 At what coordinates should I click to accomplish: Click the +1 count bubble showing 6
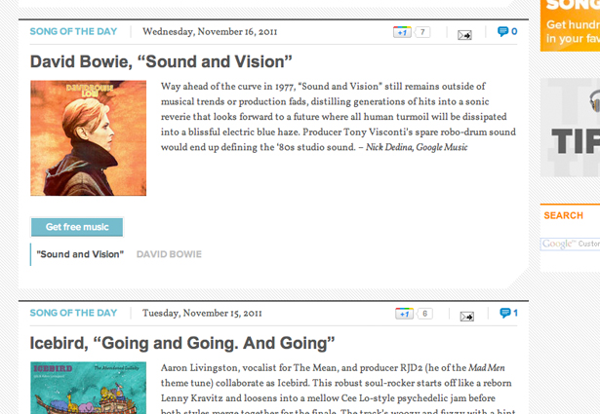point(424,314)
